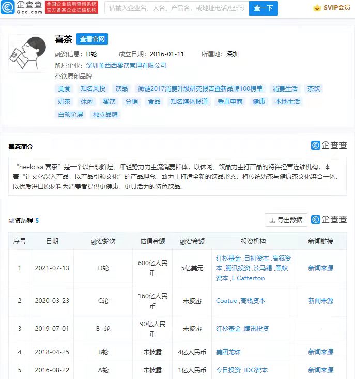Click the 估值金额 column header
Image resolution: width=355 pixels, height=379 pixels.
point(152,241)
